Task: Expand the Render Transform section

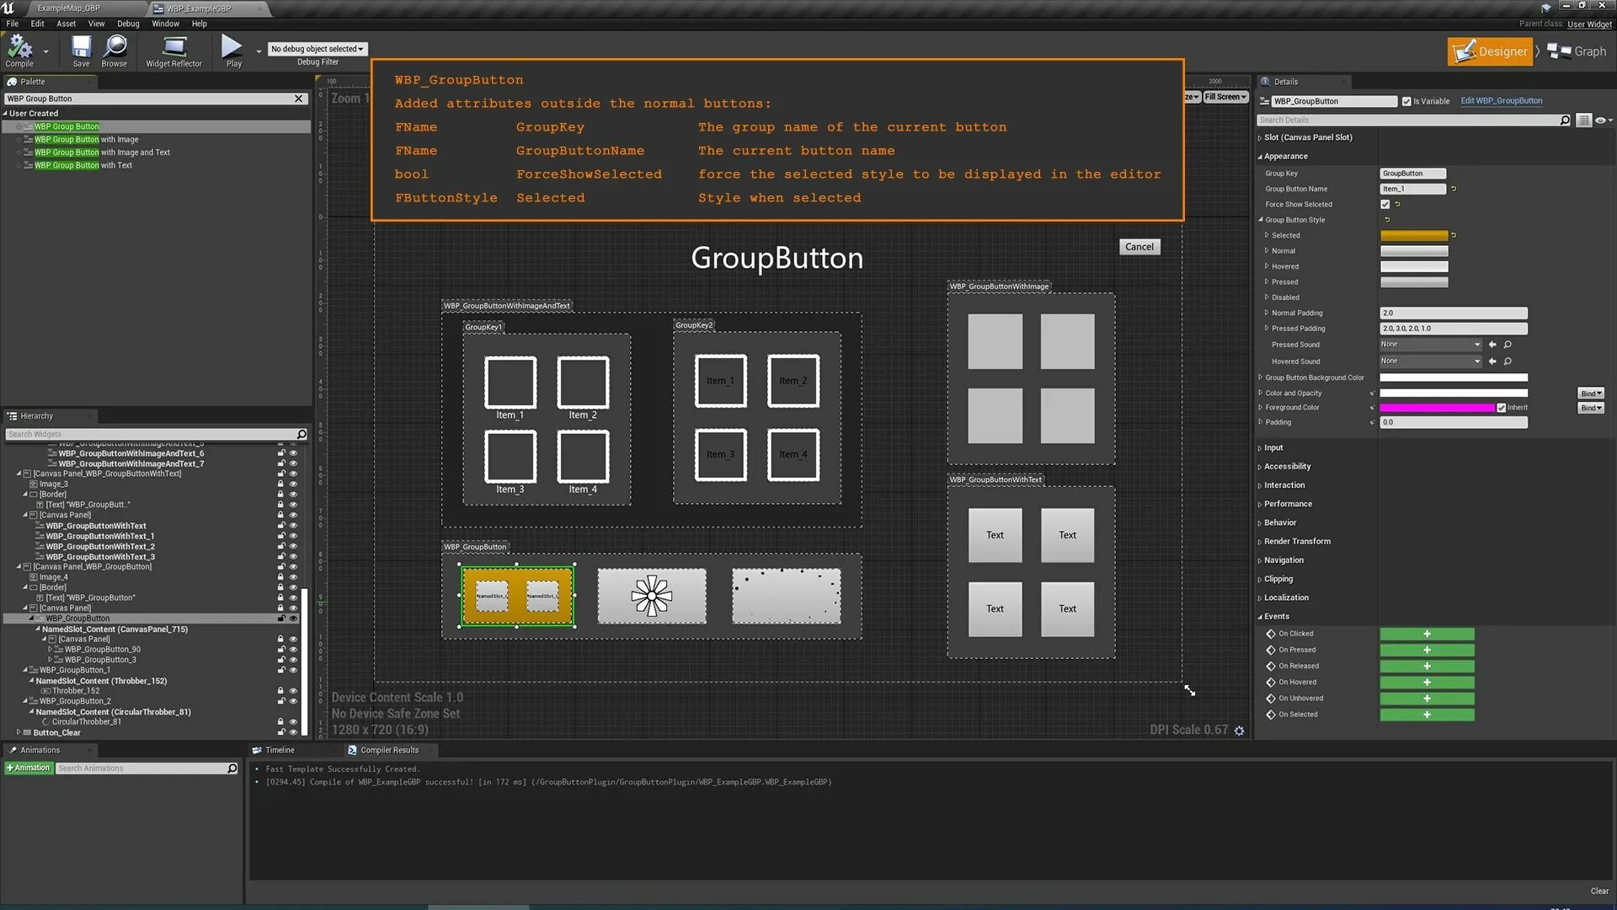Action: tap(1297, 541)
